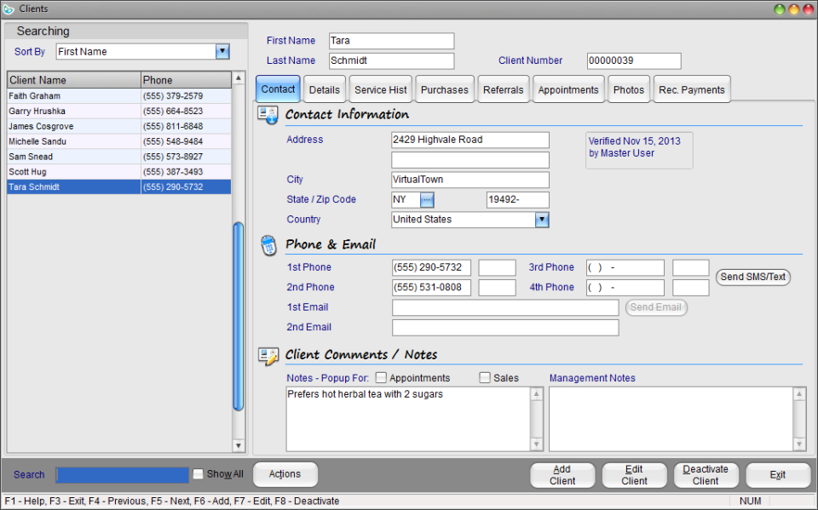Click the Phone column header
Viewport: 818px width, 510px height.
[186, 80]
